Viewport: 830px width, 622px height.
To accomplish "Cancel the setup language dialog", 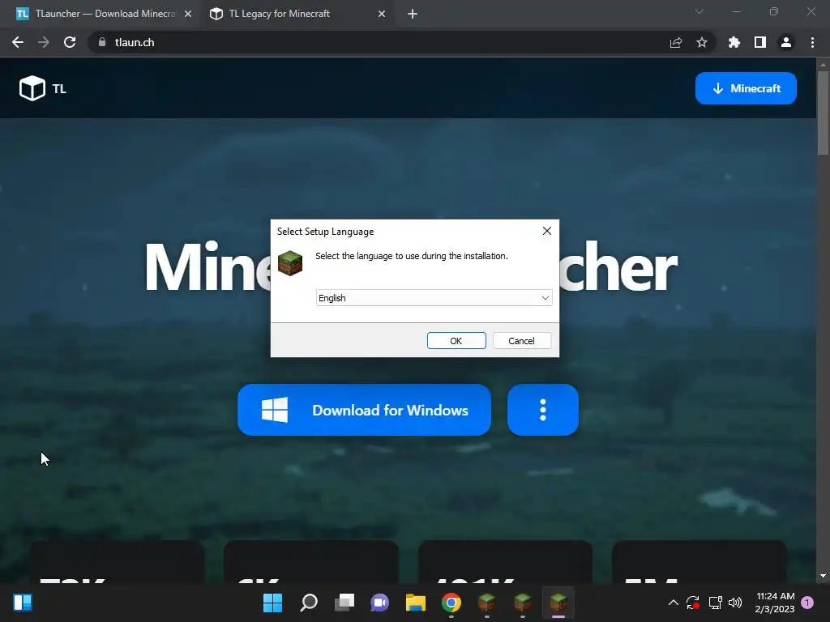I will (x=521, y=341).
